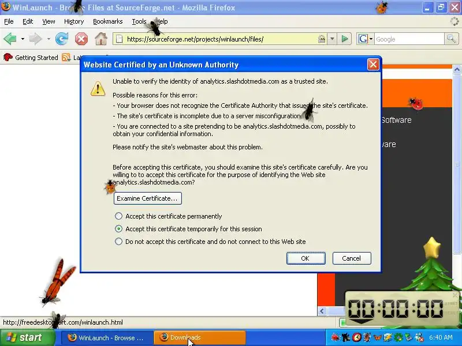Screen dimensions: 462x346
Task: Click the timer's 00:00:00 display
Action: click(x=396, y=309)
